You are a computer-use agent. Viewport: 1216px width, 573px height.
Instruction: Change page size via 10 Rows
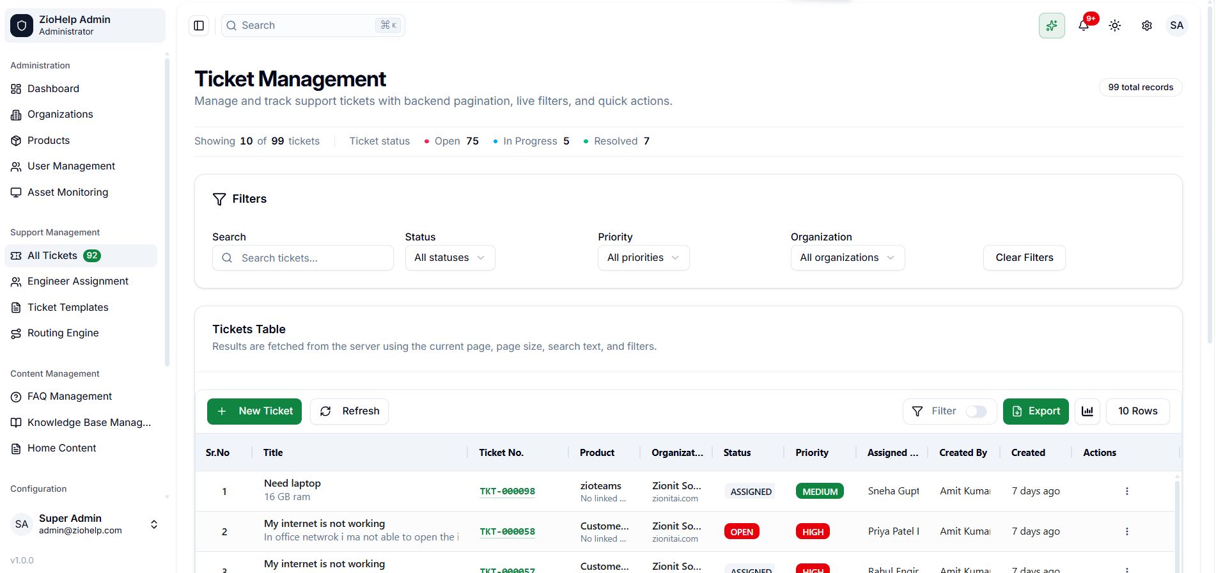click(1138, 411)
